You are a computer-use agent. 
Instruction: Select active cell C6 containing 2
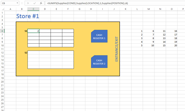34,31
